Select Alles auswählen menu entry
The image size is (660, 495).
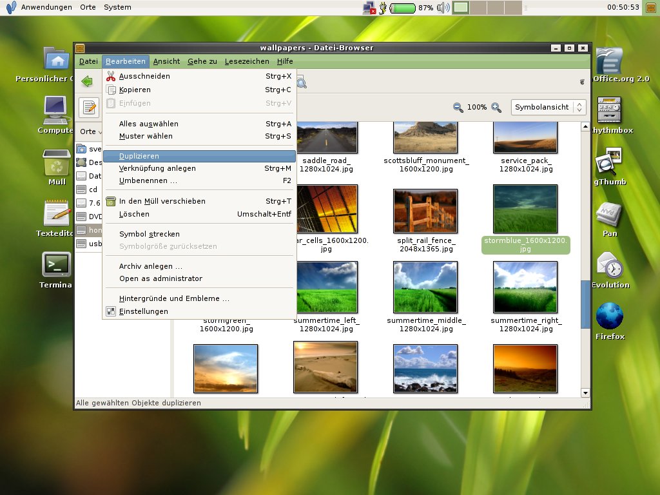(199, 124)
